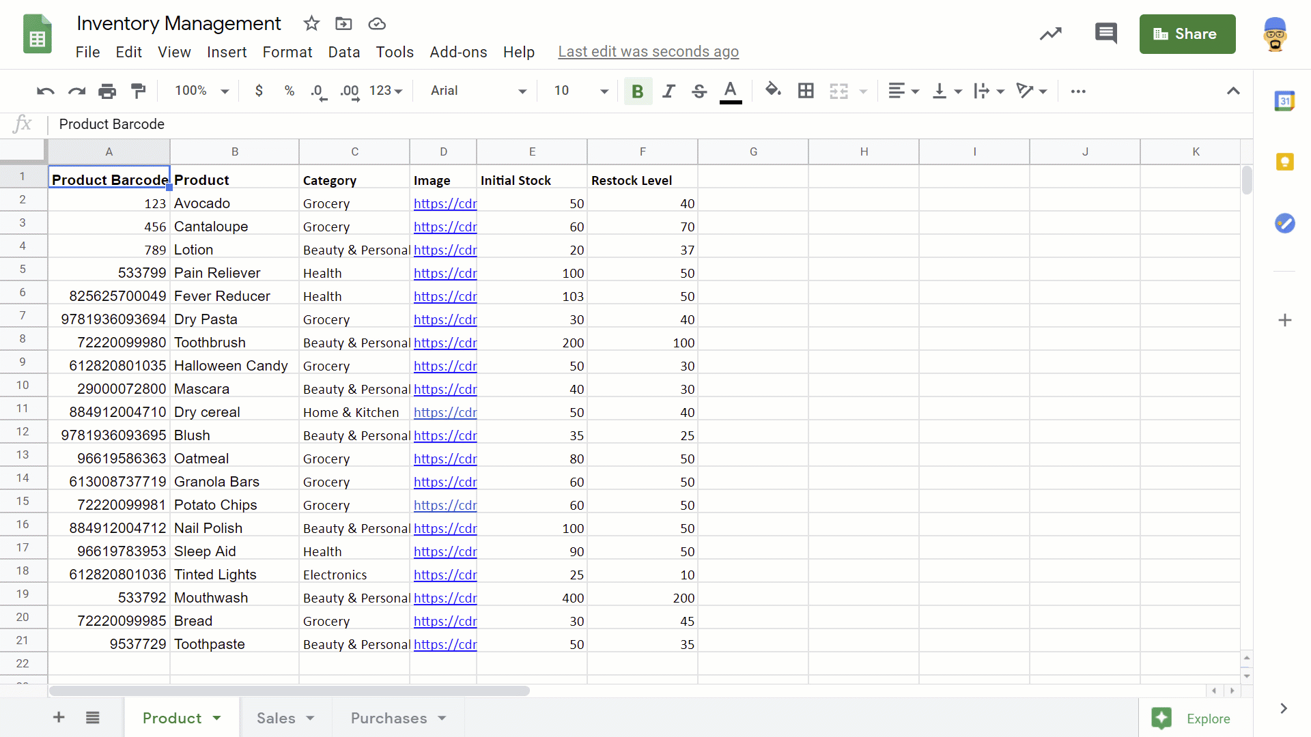Select the font name Arial dropdown
1311x737 pixels.
[x=477, y=91]
